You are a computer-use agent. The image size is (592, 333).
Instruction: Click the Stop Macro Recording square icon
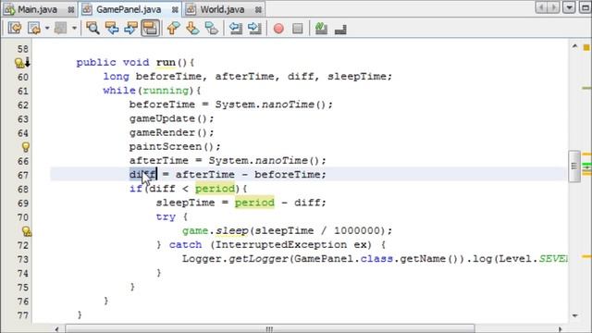click(x=298, y=29)
